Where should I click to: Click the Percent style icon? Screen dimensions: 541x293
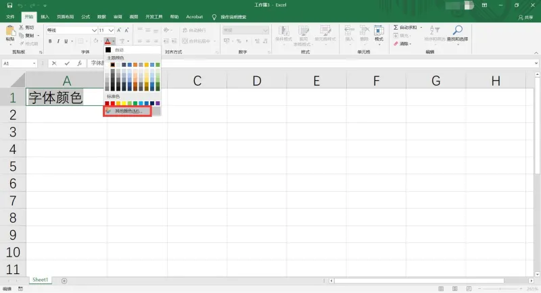click(x=239, y=41)
